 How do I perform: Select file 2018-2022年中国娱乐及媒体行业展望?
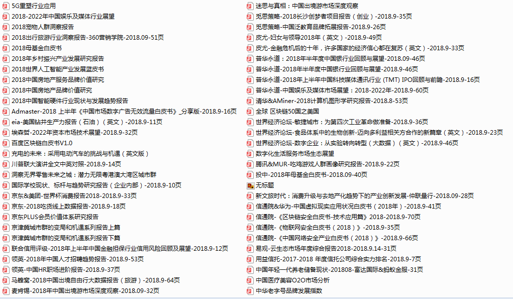63,17
